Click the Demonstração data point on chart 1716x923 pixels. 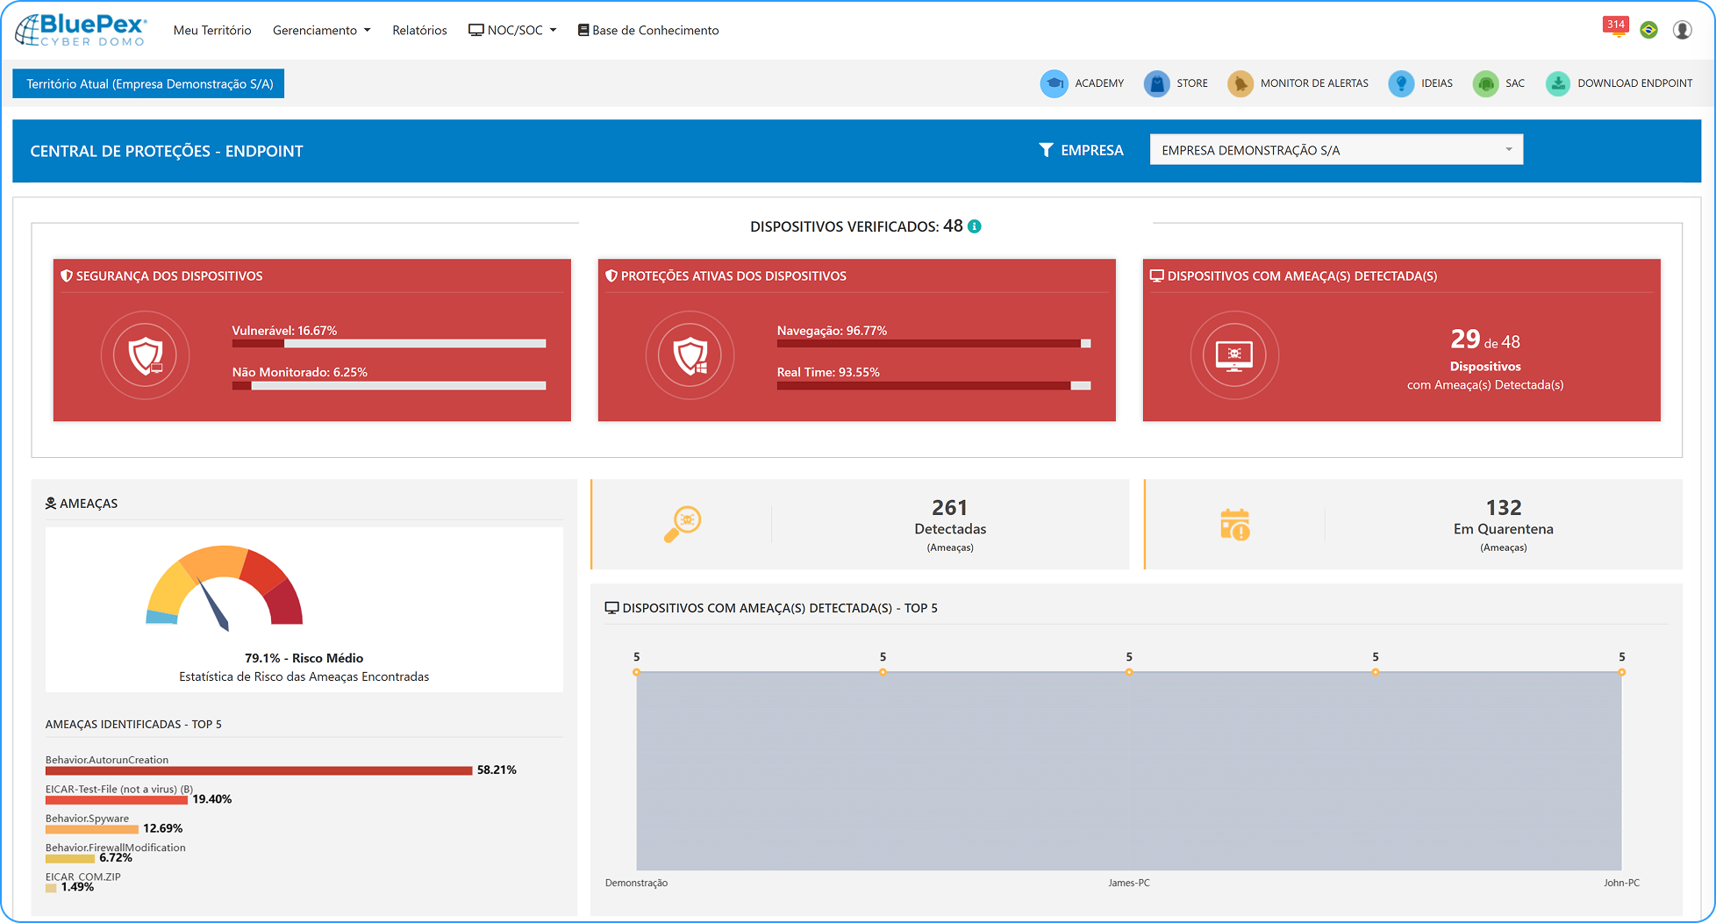[x=636, y=672]
